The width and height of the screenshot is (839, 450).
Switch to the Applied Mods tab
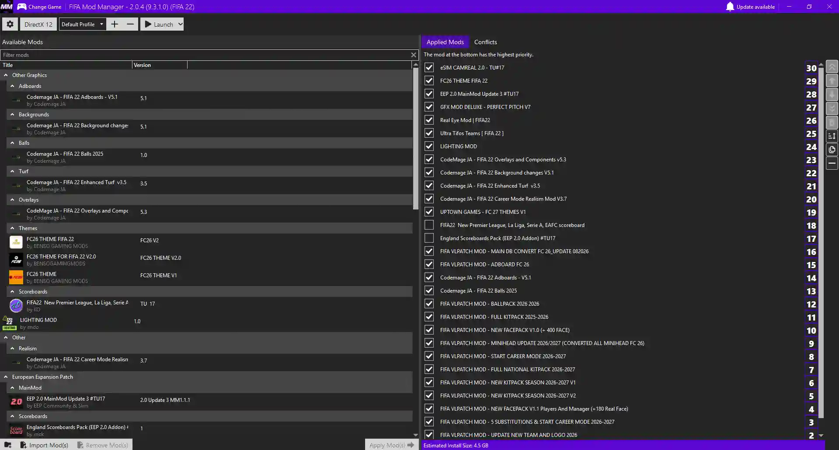tap(445, 42)
